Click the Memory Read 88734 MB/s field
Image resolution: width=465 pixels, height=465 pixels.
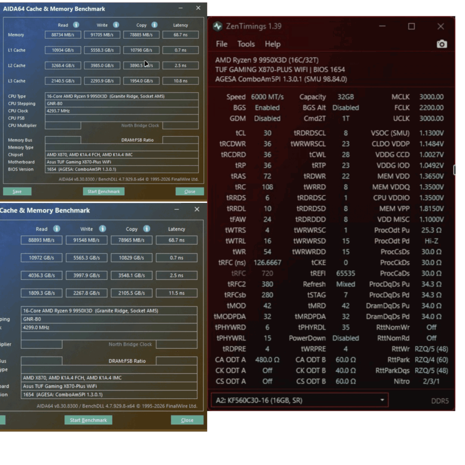pyautogui.click(x=63, y=35)
